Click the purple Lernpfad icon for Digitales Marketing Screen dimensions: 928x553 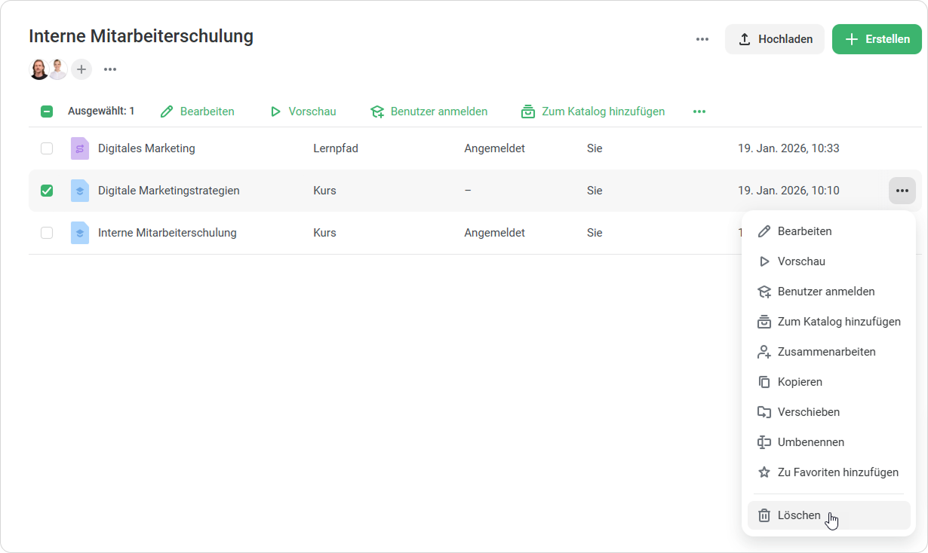coord(79,148)
